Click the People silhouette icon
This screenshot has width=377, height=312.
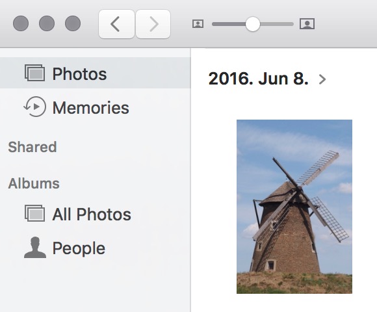pos(35,248)
